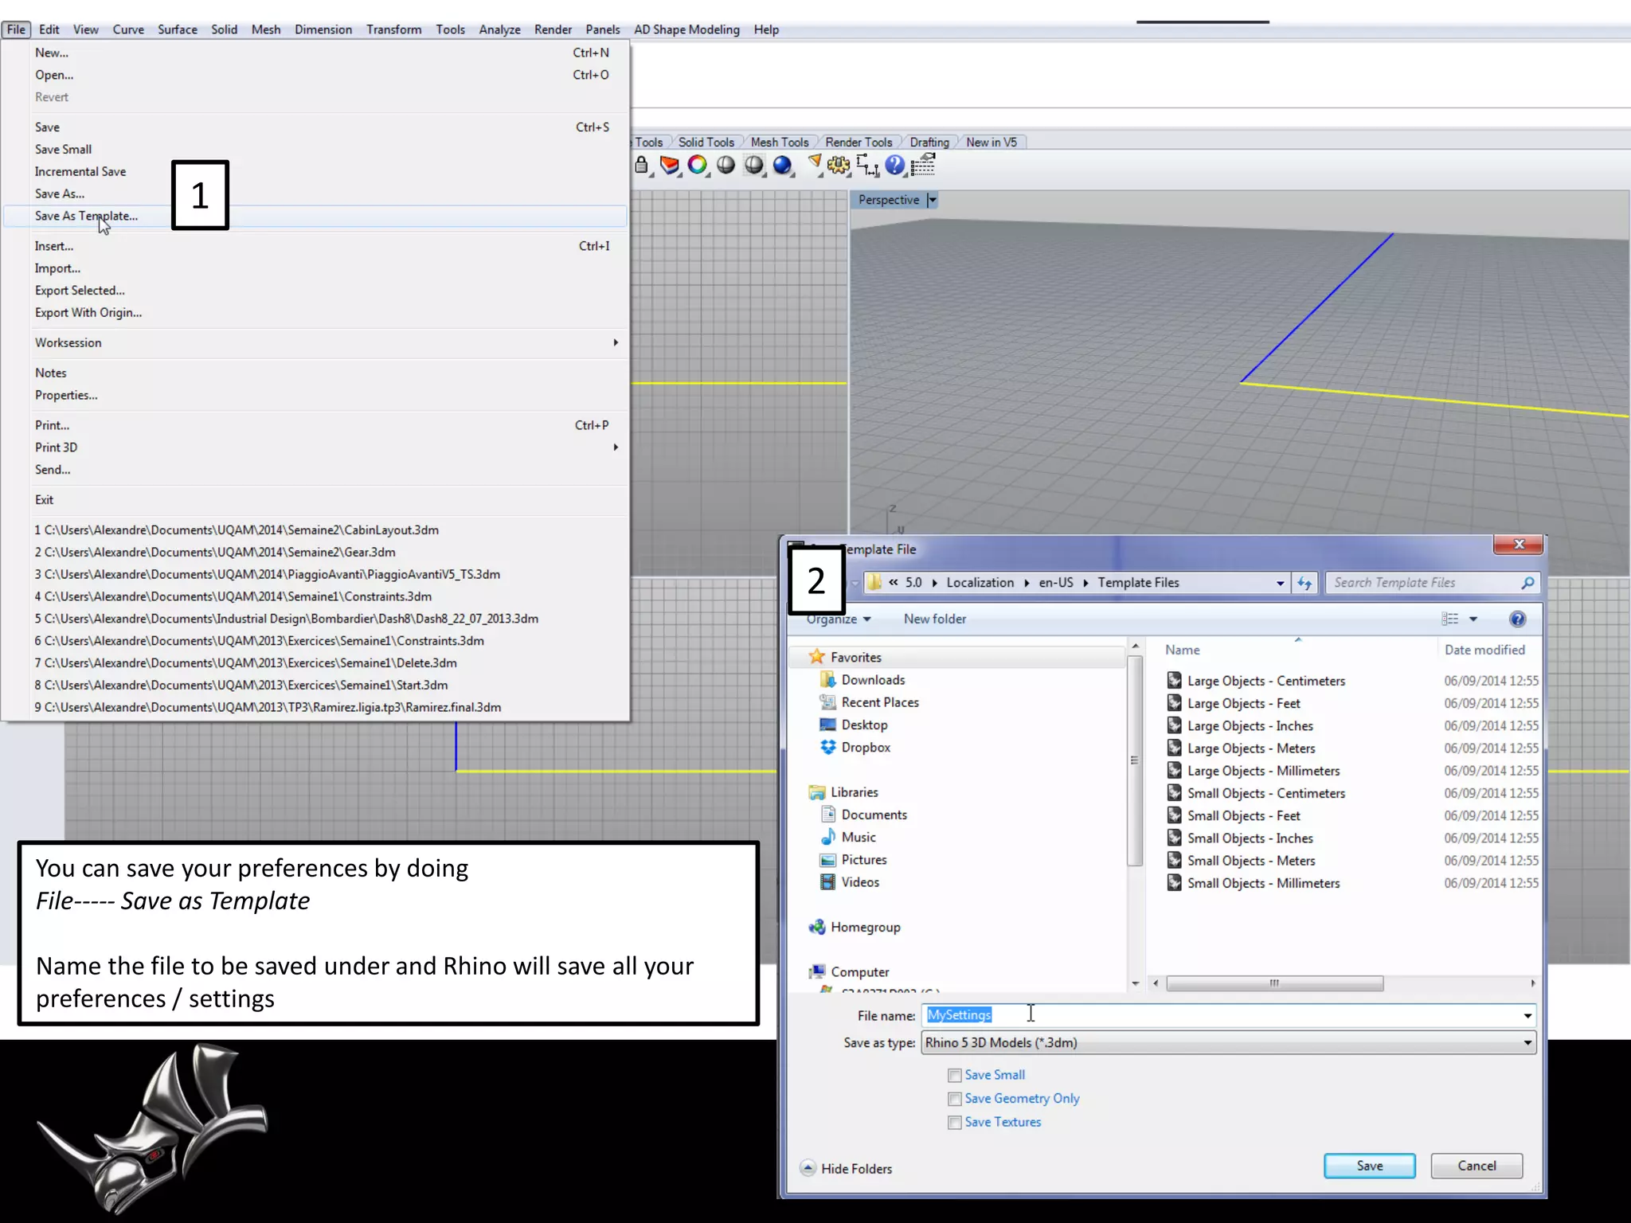Choose Save As Template menu entry
The width and height of the screenshot is (1631, 1223).
point(86,217)
